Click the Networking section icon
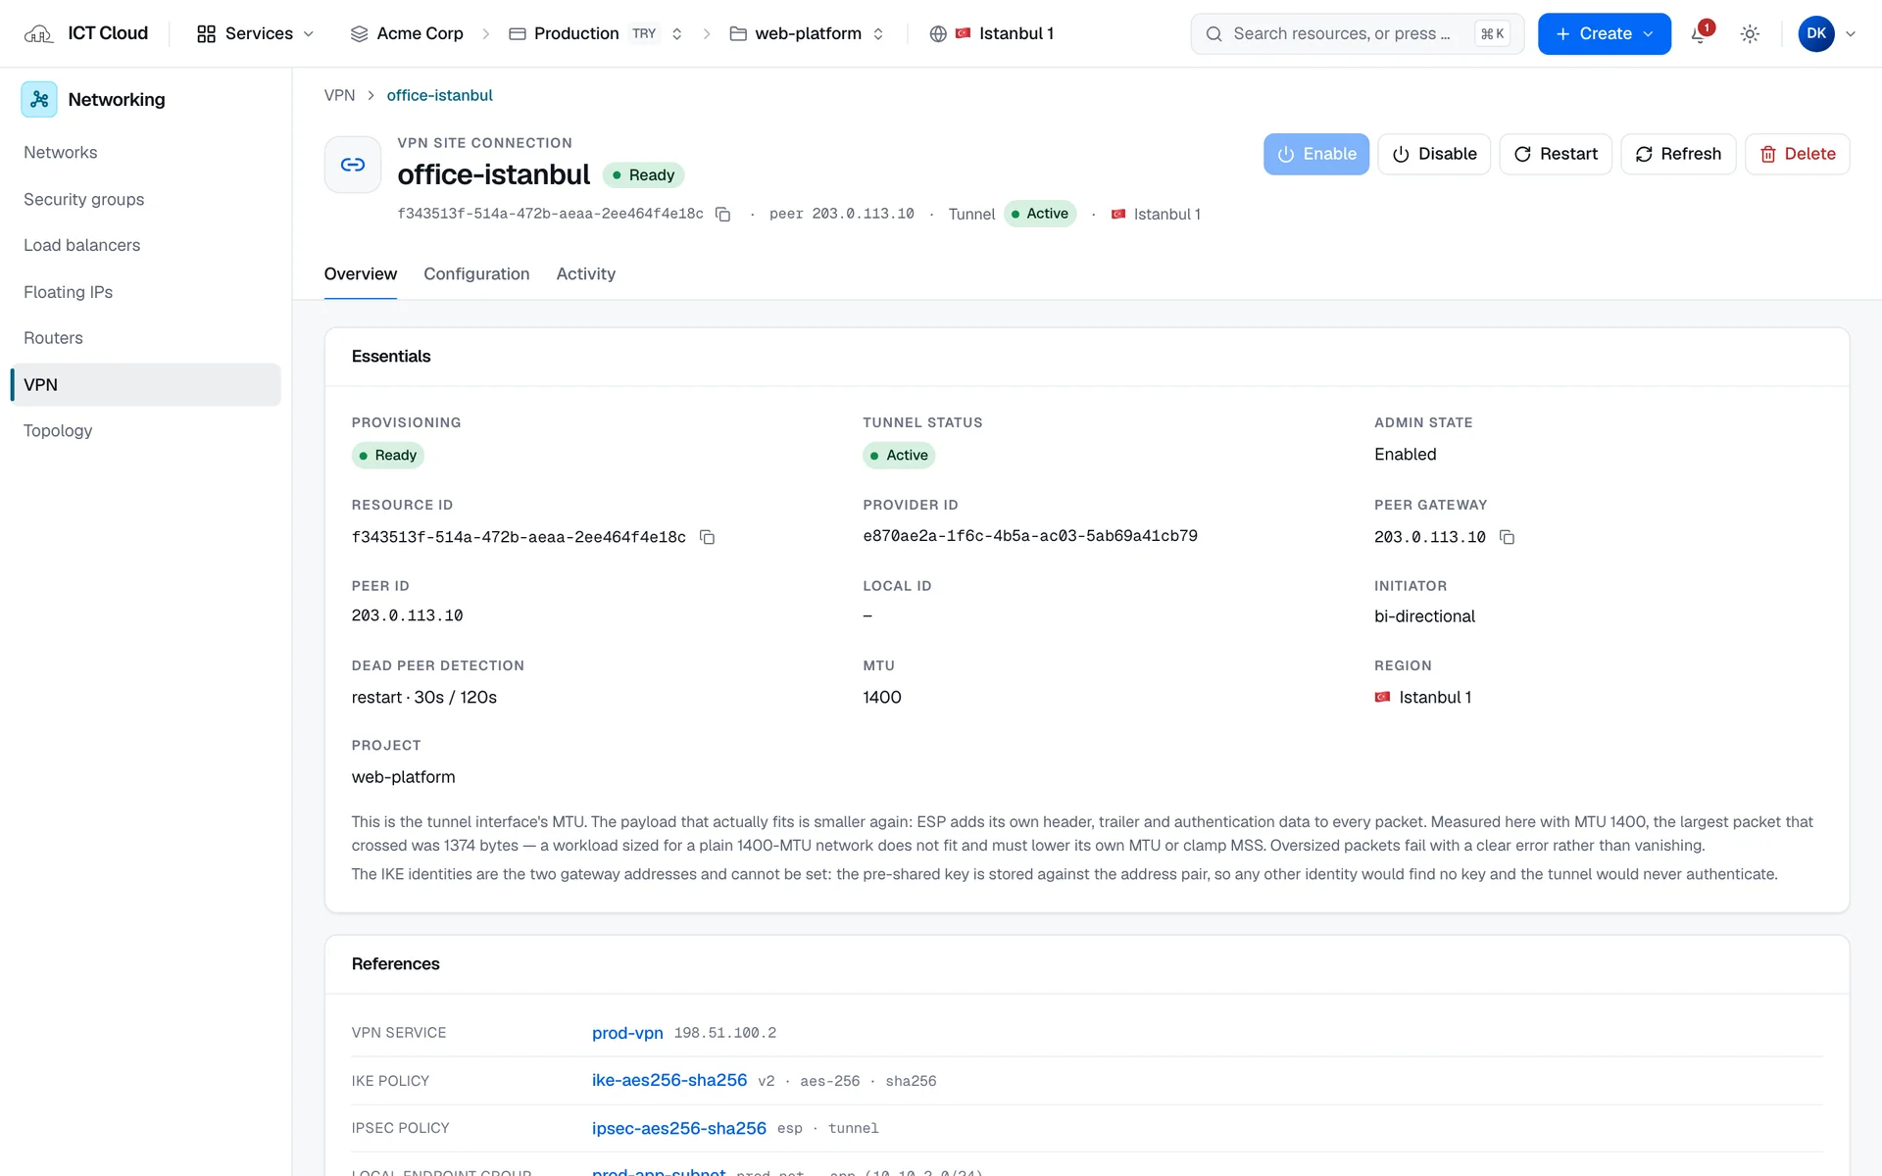The image size is (1882, 1176). [x=39, y=99]
